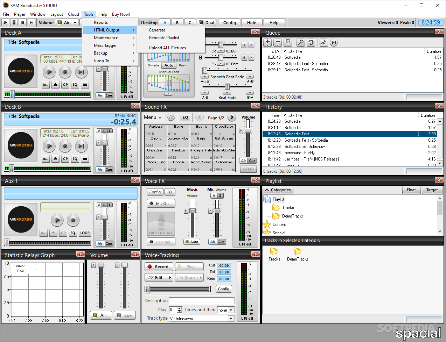The image size is (446, 342).
Task: Click the CP button on Deck B
Action: coord(65,159)
